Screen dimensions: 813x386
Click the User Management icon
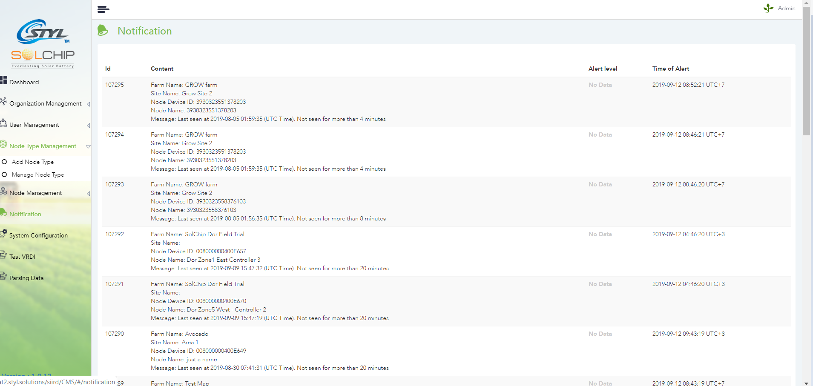(4, 123)
